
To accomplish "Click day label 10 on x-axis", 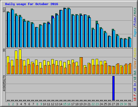I will pyautogui.click(x=44, y=104).
